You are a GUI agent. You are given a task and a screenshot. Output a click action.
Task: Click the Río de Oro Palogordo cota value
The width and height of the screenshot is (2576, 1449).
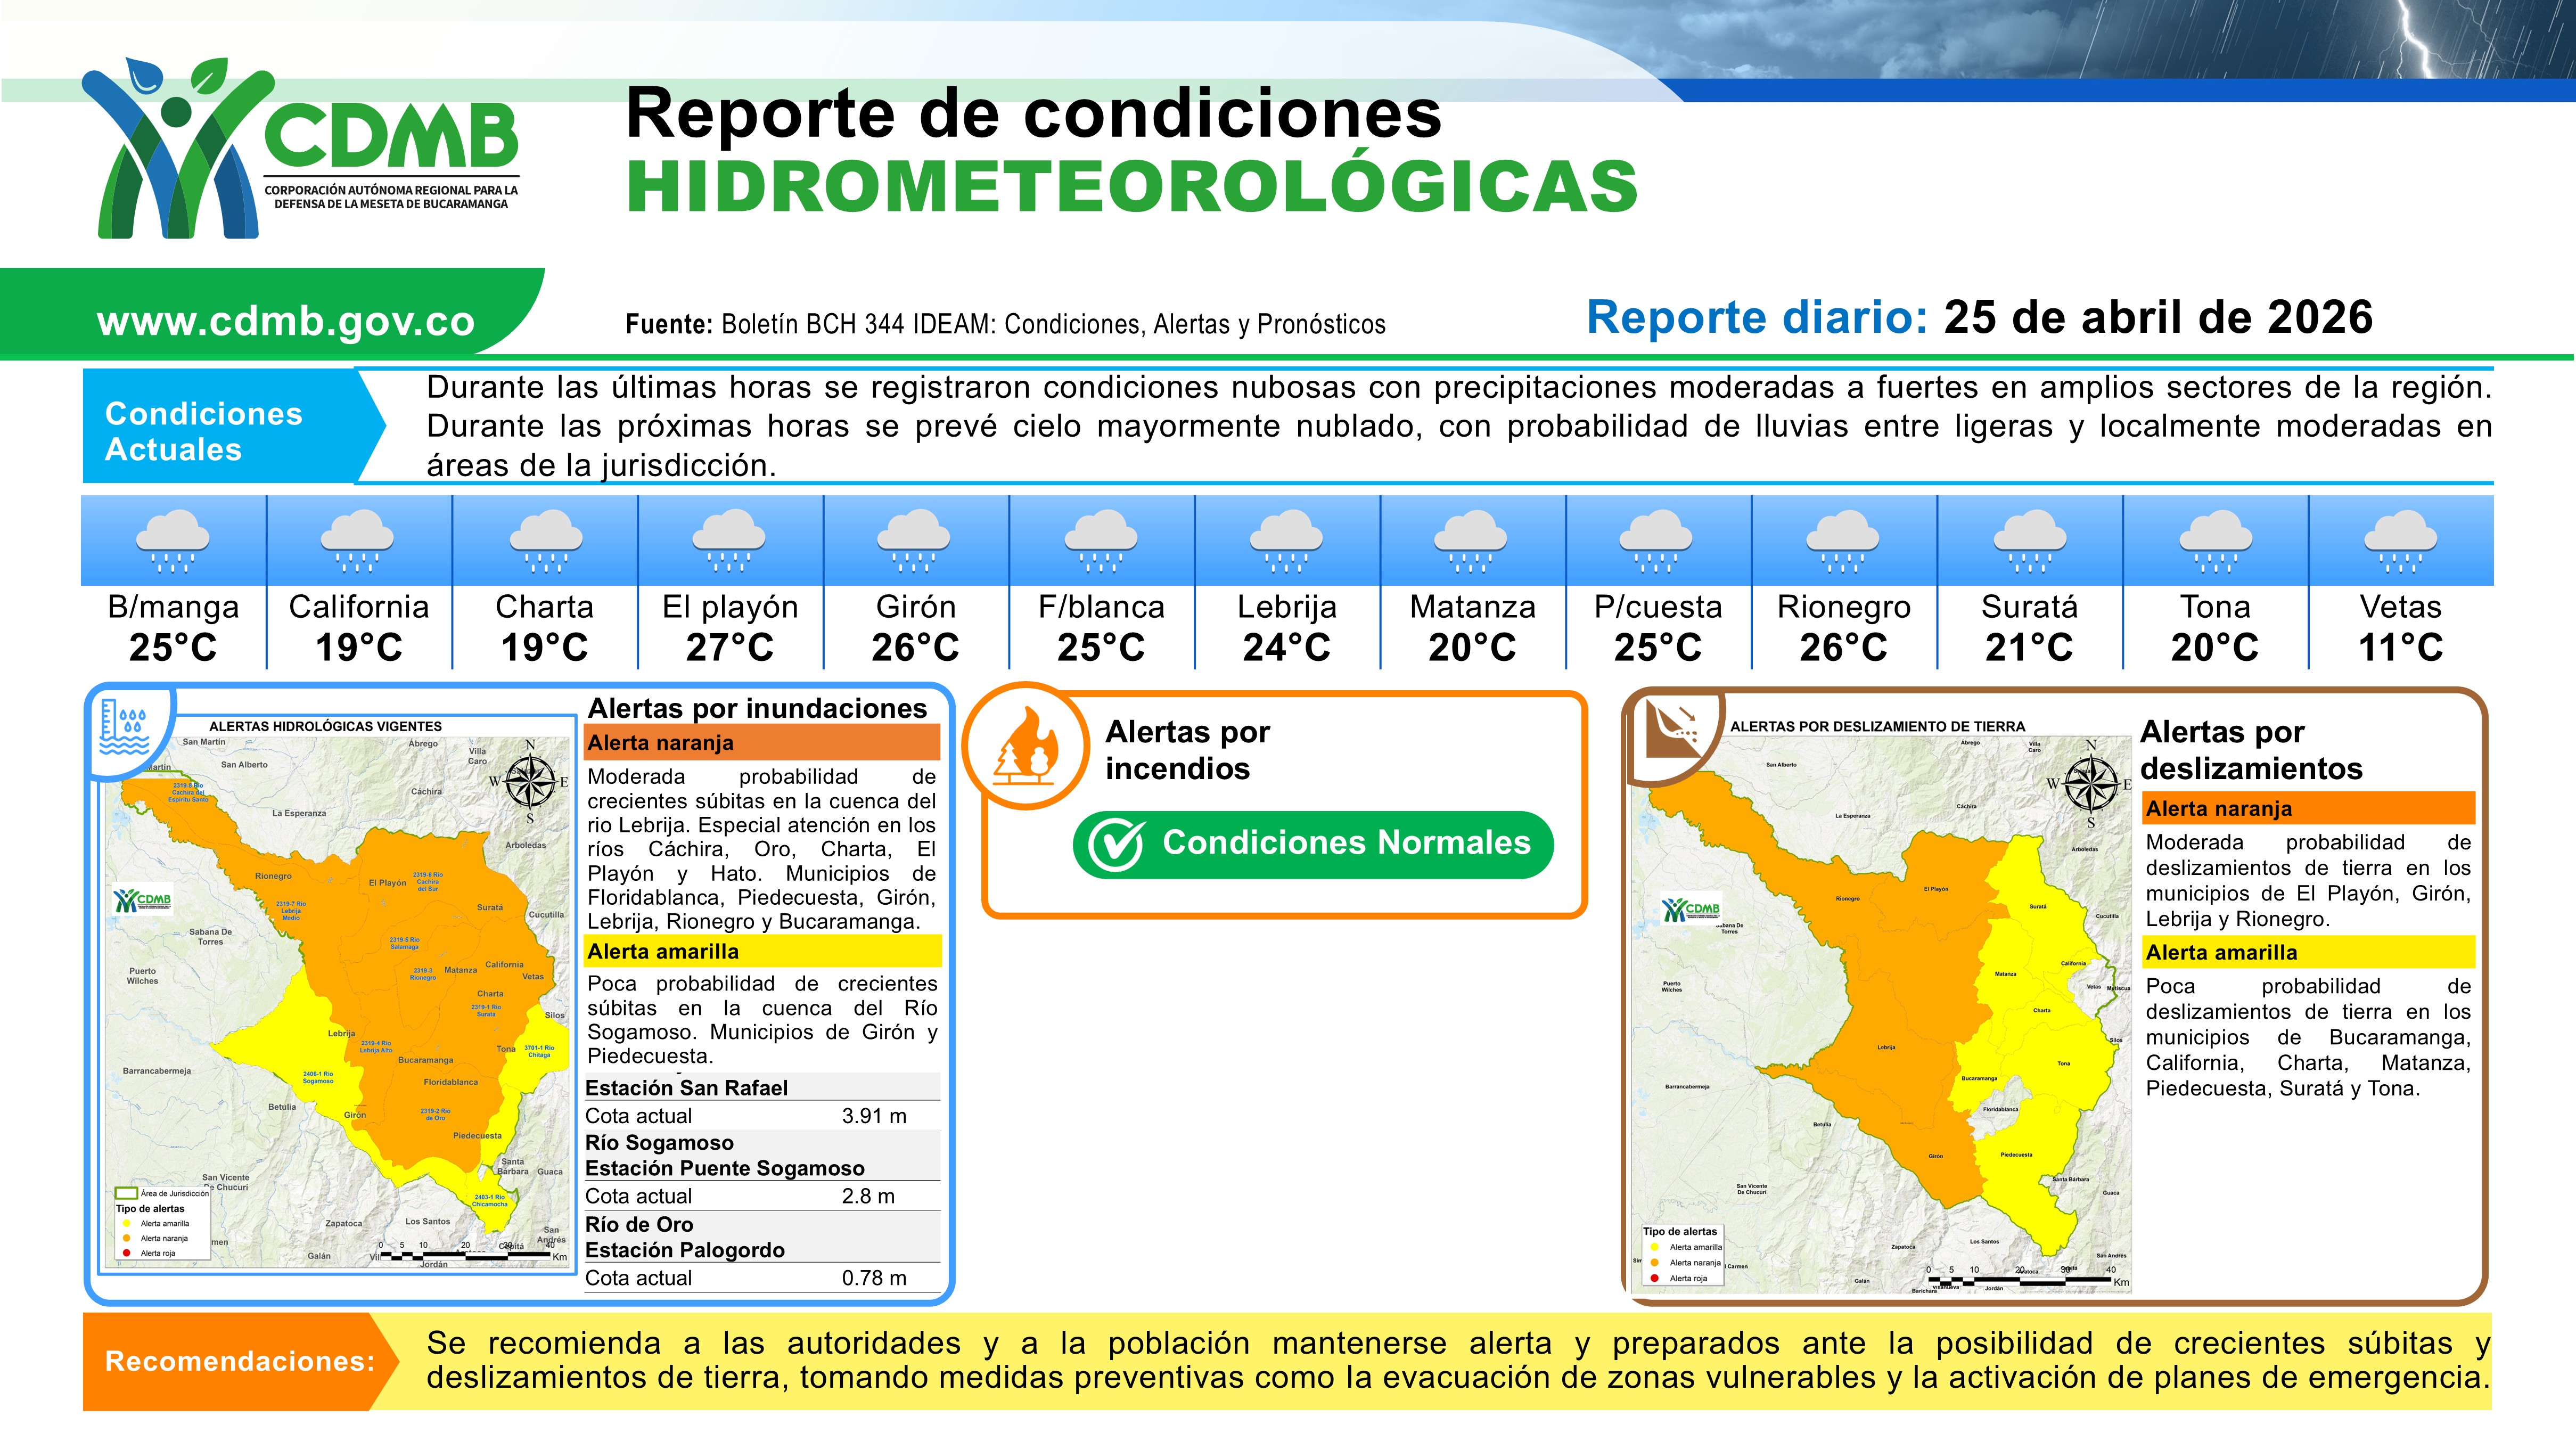(873, 1278)
